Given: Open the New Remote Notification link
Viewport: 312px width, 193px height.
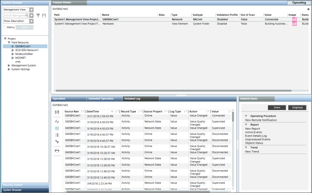Looking at the screenshot, I should (x=262, y=120).
